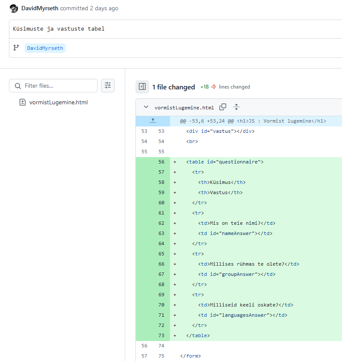Screen dimensions: 342x361
Task: Copy the vormistLugemine.html file path
Action: click(223, 107)
